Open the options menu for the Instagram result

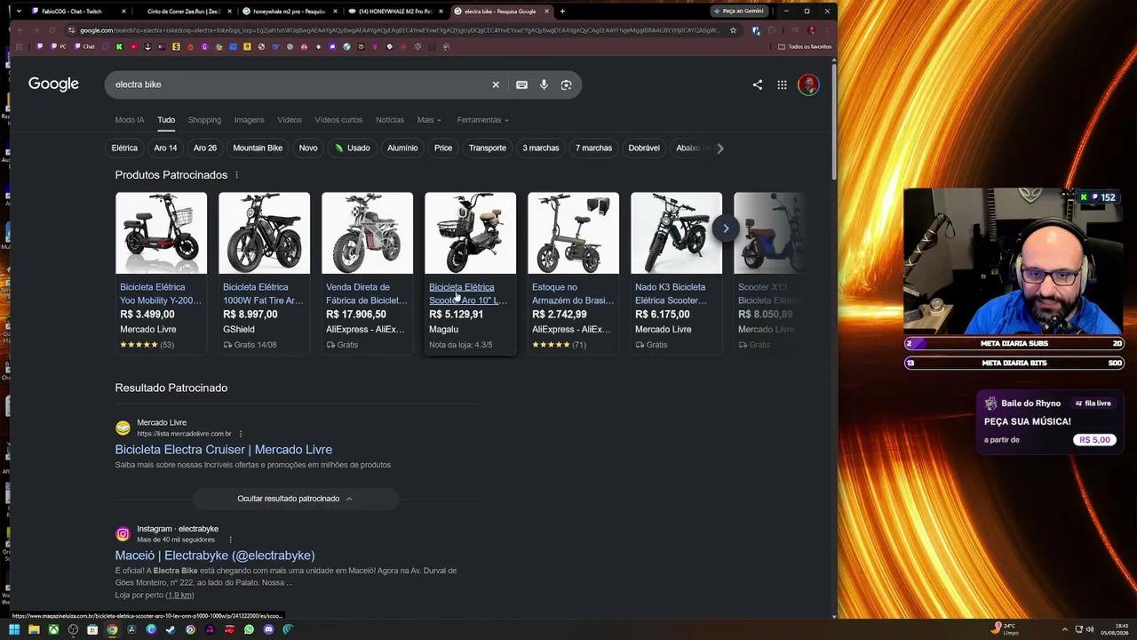230,540
